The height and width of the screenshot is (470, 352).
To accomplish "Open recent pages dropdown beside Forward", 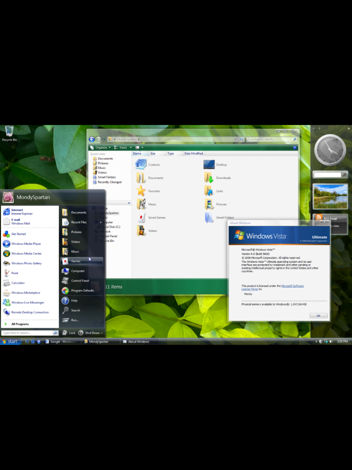I will pyautogui.click(x=104, y=139).
